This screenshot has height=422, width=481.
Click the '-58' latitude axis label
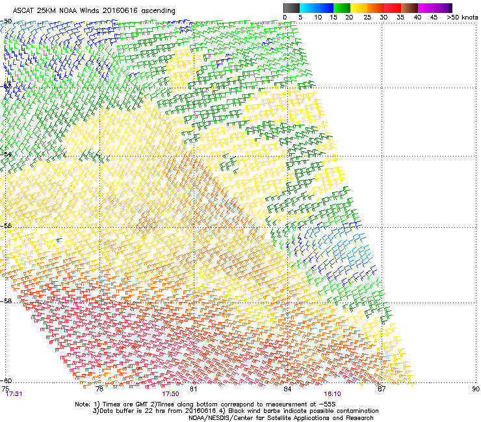pos(6,301)
